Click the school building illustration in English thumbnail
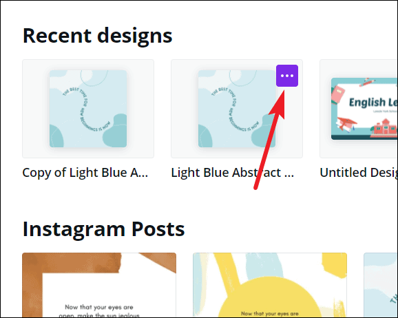This screenshot has width=398, height=318. (x=384, y=128)
